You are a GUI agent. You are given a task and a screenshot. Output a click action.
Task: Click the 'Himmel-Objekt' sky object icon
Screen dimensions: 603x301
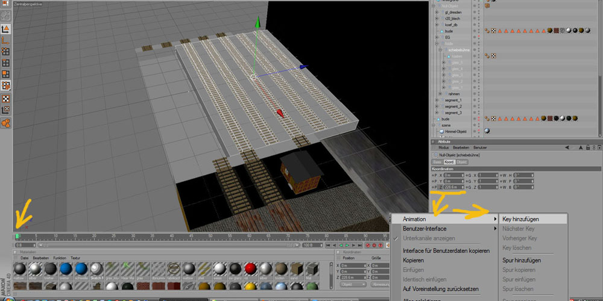[441, 131]
